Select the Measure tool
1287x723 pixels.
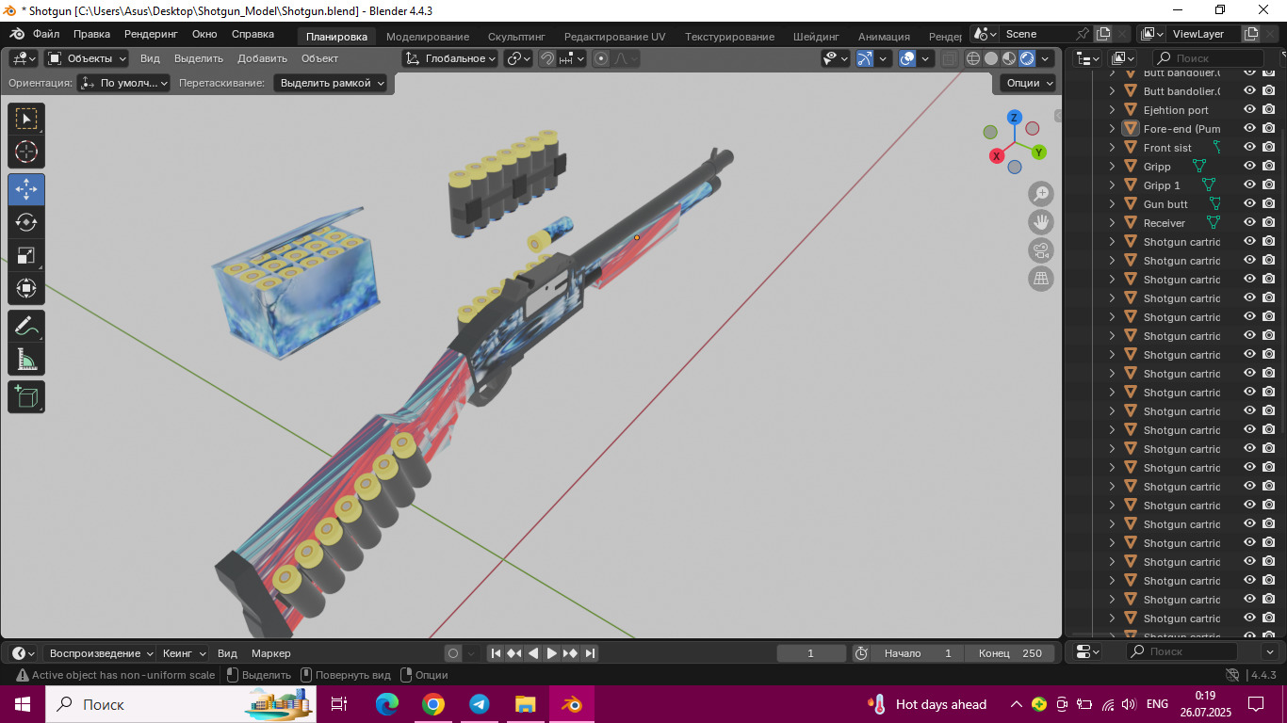click(26, 359)
